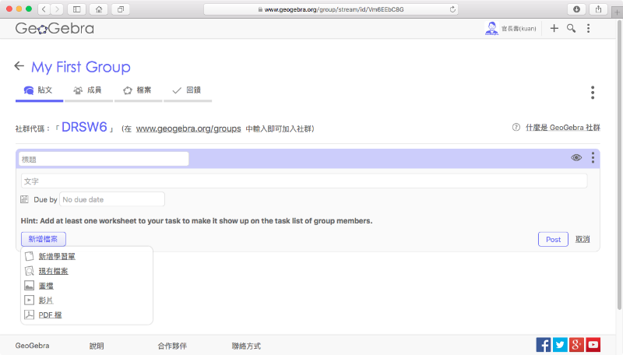Click the 取消 cancel link

point(583,239)
